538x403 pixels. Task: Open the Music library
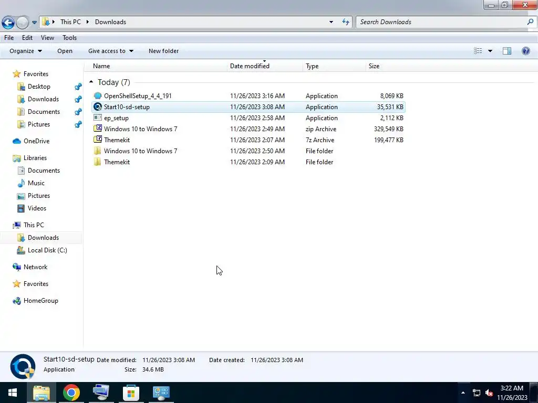tap(36, 183)
